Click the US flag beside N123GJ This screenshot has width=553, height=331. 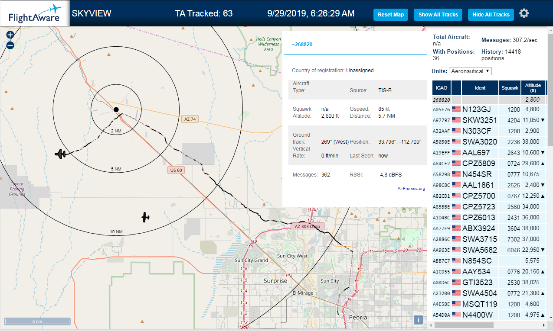coord(456,109)
